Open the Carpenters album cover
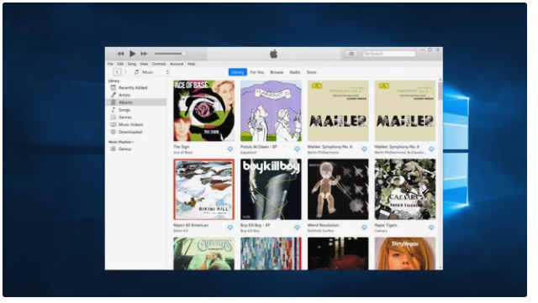 tap(203, 253)
